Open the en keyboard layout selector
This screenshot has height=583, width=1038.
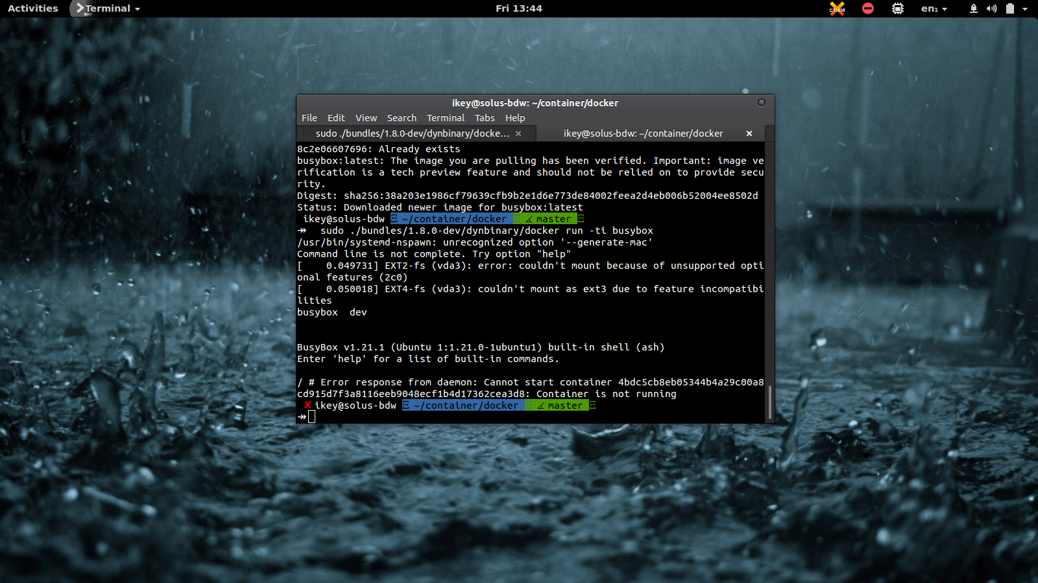coord(934,8)
